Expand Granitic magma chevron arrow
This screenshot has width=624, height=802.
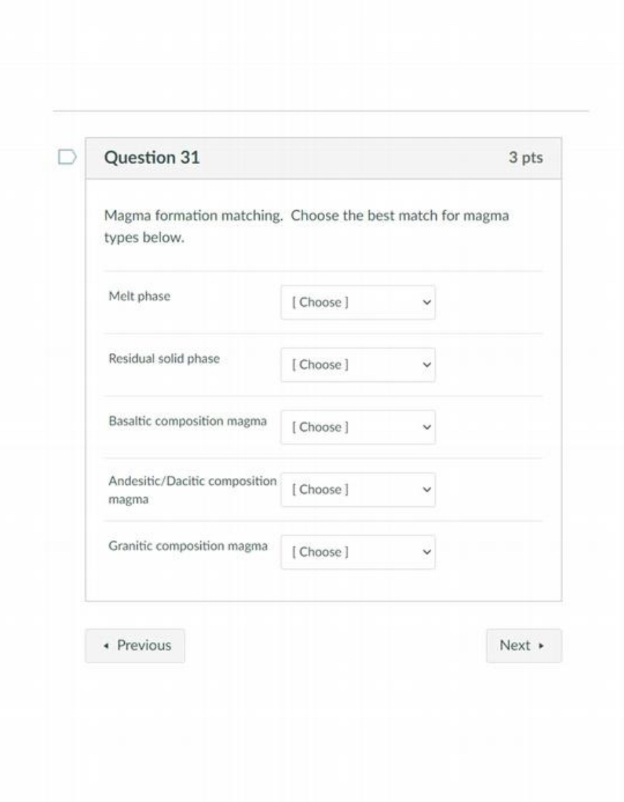pyautogui.click(x=426, y=551)
